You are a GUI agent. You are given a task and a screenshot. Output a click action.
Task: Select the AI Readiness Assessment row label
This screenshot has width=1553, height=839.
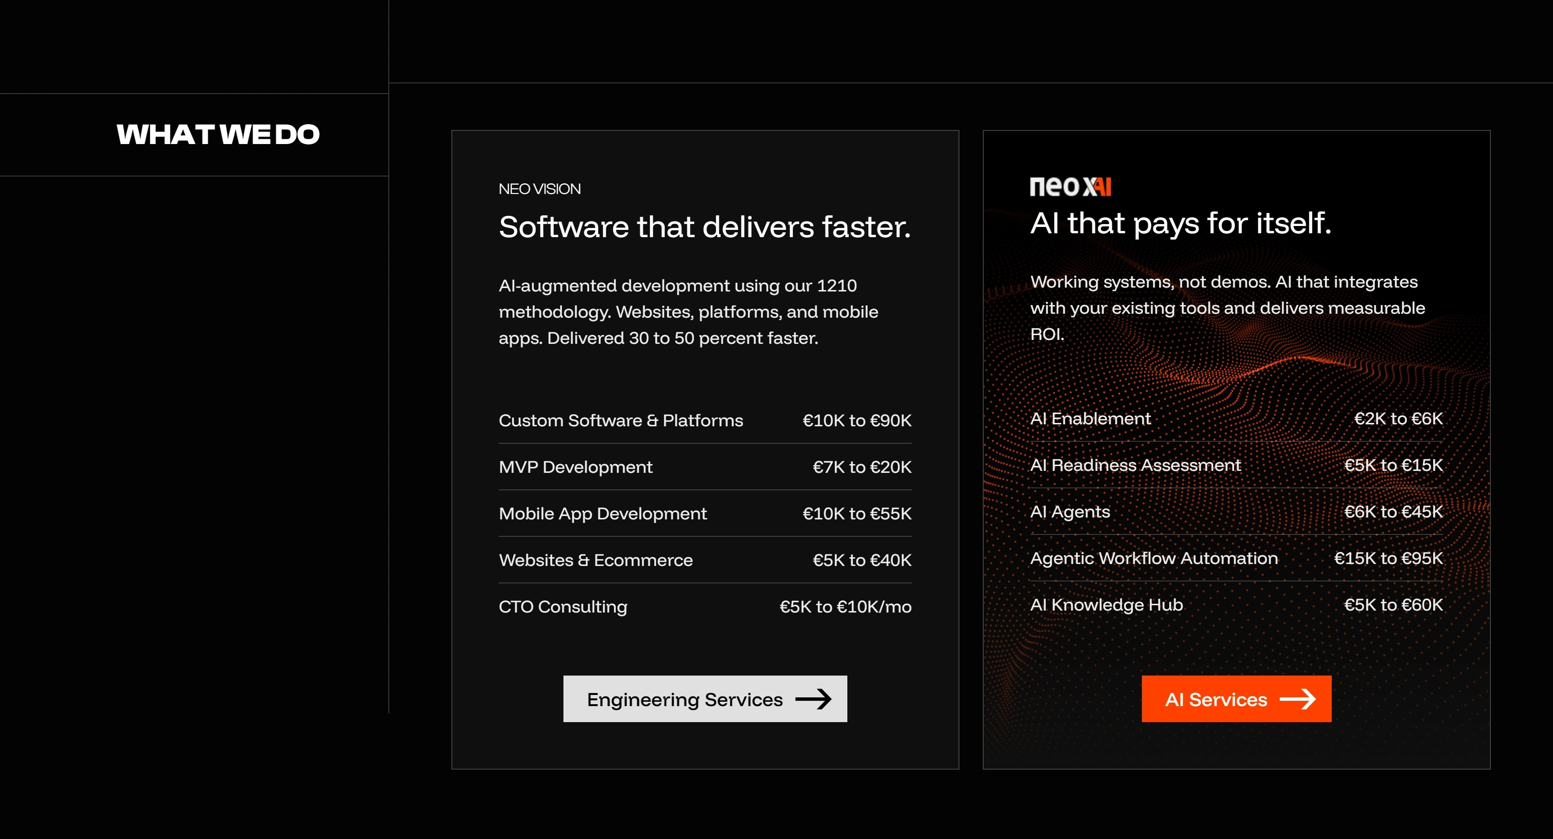1135,465
